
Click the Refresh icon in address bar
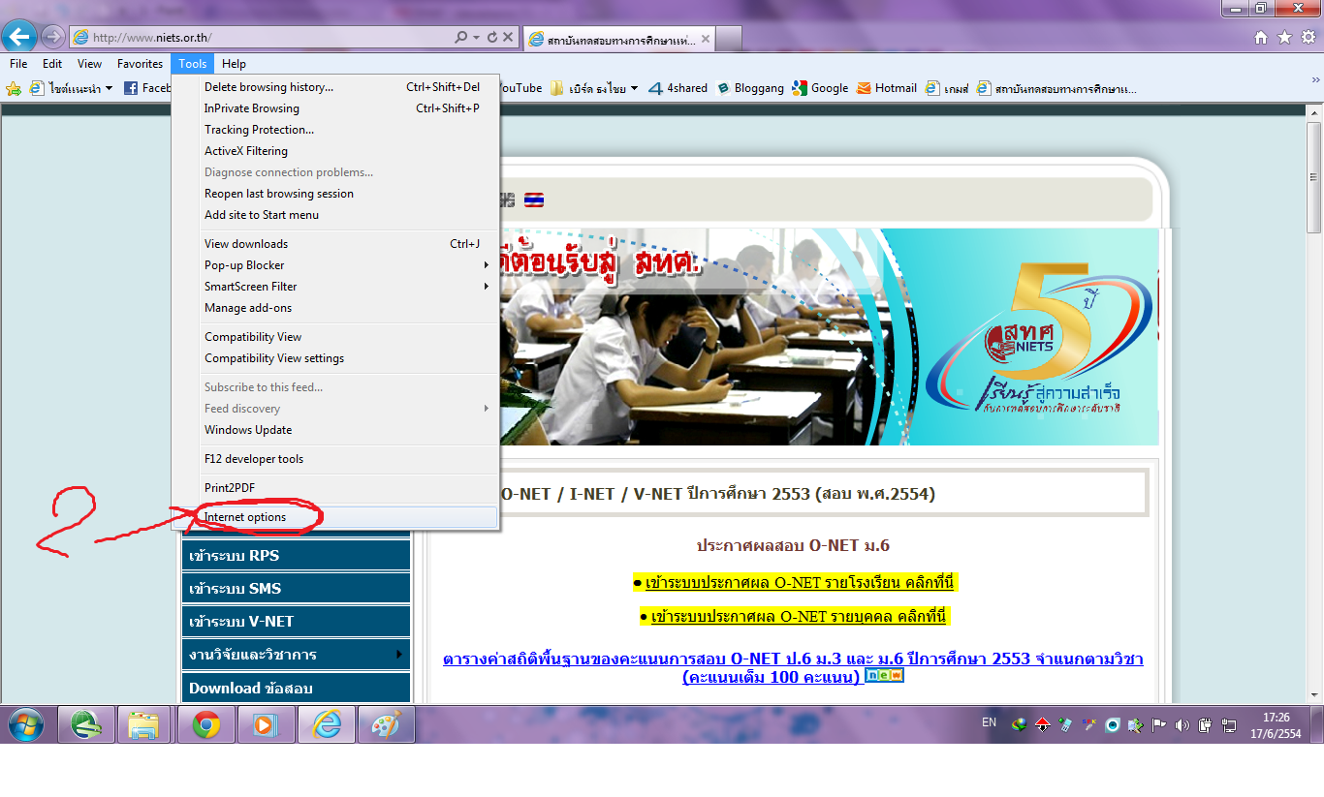coord(492,38)
